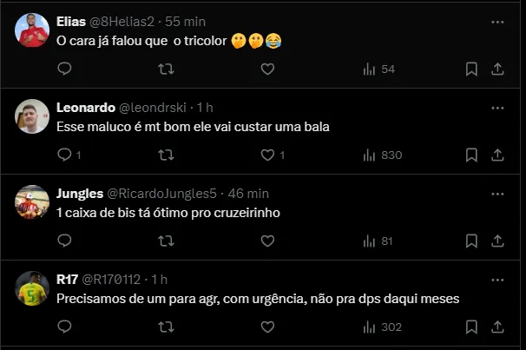Open Leonardo's profile name link
The image size is (526, 350).
pyautogui.click(x=85, y=108)
